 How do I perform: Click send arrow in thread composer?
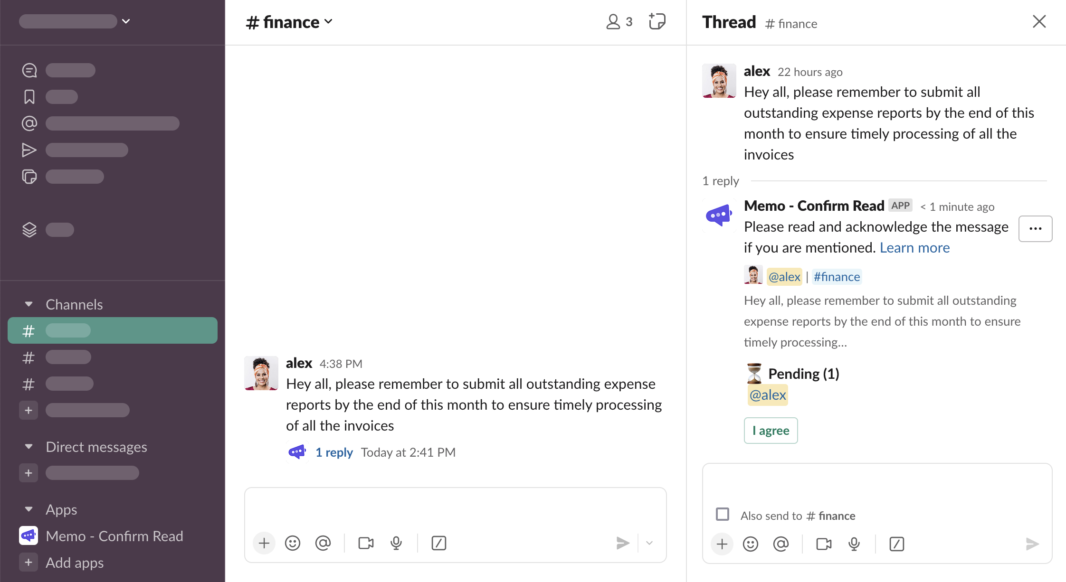[x=1032, y=544]
